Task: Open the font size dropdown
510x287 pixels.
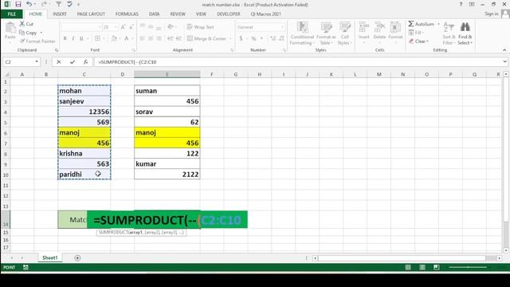Action: [x=116, y=27]
